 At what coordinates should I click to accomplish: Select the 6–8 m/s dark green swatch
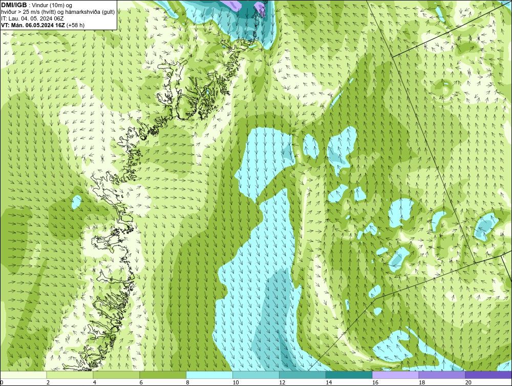[x=163, y=375]
